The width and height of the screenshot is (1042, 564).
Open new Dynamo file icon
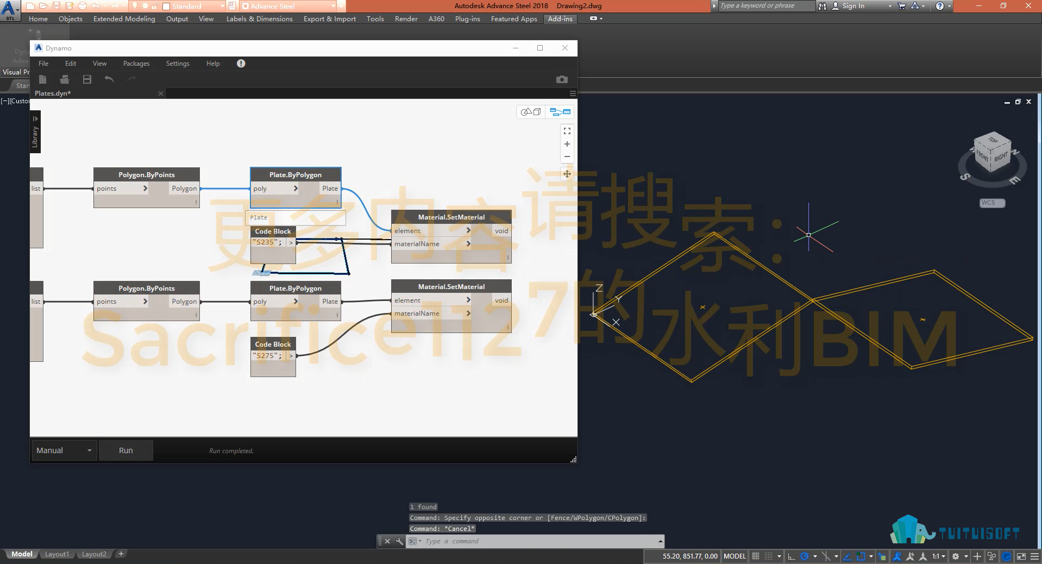pyautogui.click(x=42, y=79)
